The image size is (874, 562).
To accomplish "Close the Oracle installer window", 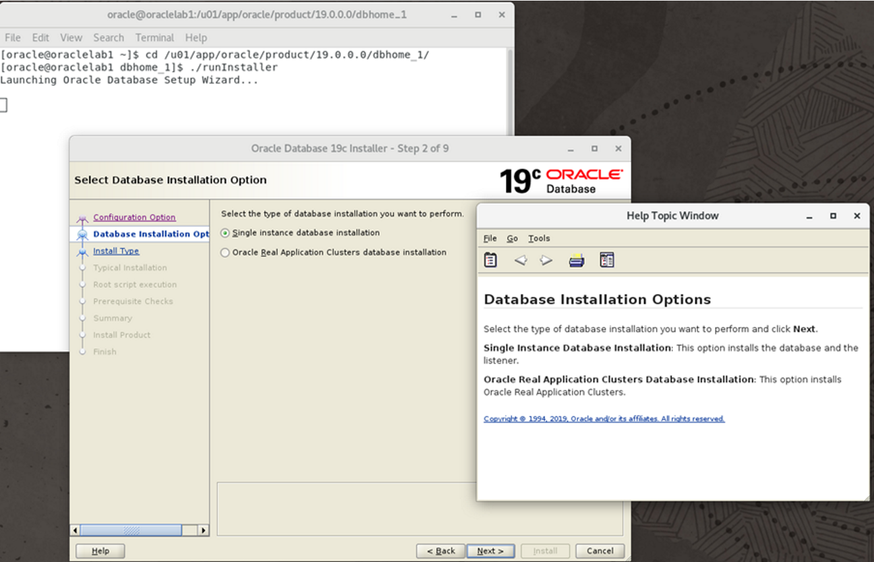I will (x=618, y=148).
